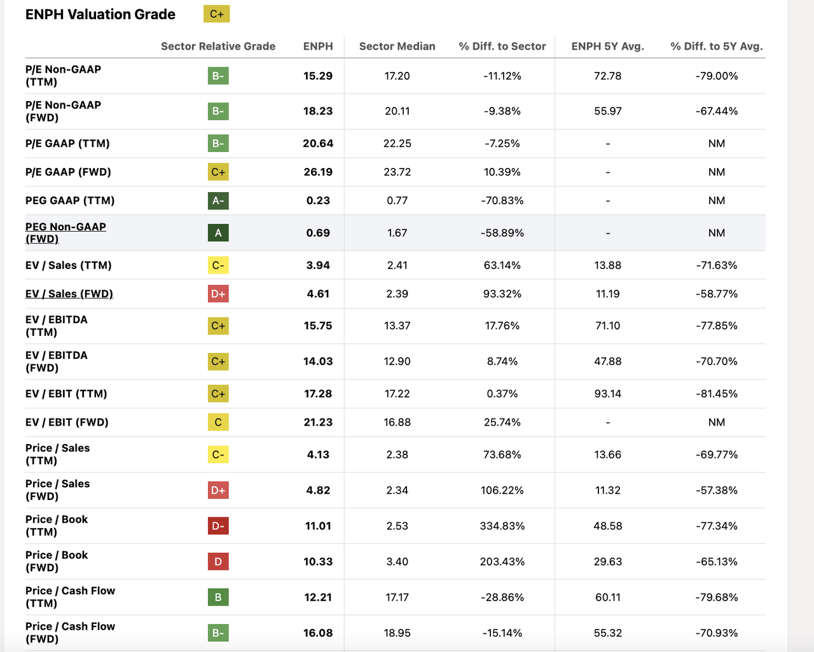Click the B grade for Price / Cash Flow (TTM)
The width and height of the screenshot is (814, 652).
pyautogui.click(x=218, y=597)
